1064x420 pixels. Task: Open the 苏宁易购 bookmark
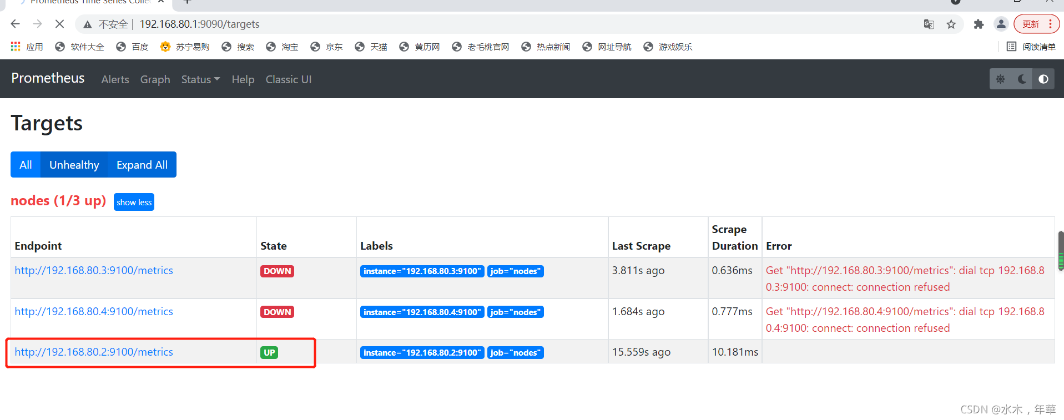(185, 47)
